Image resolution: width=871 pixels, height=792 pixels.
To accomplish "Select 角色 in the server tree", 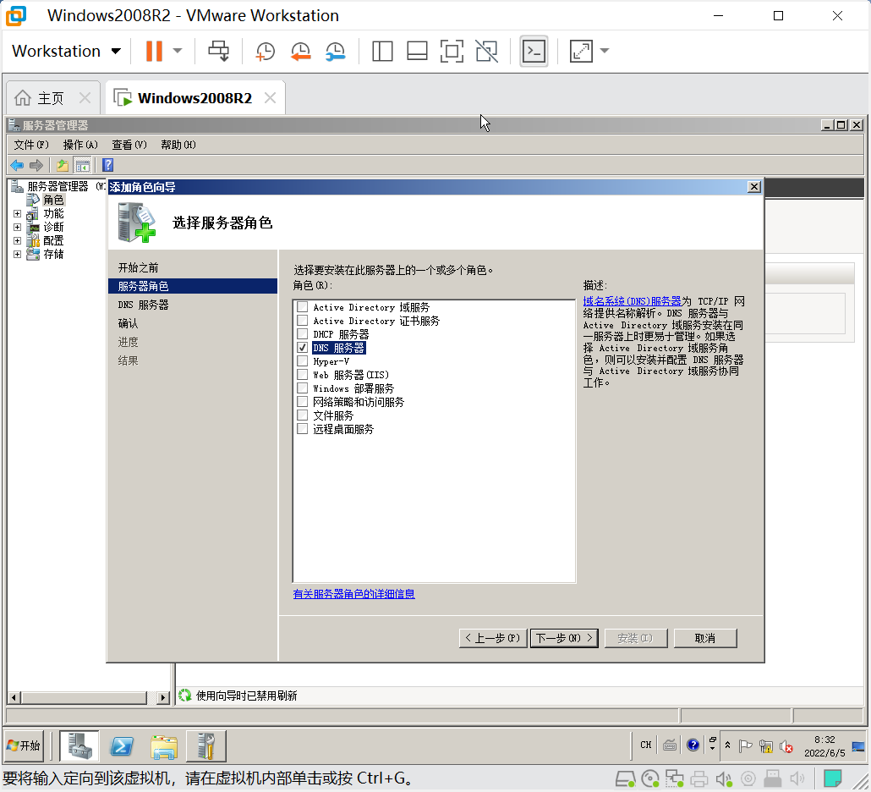I will (x=53, y=200).
